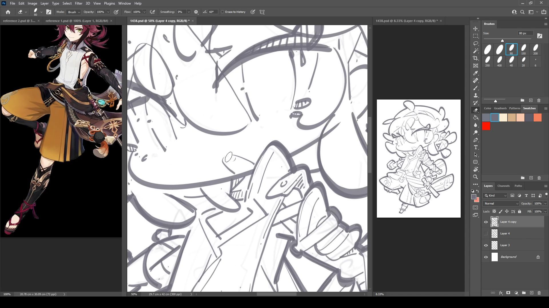Hide the Layer 4 copy layer
Screen dimensions: 549x308
click(x=486, y=222)
